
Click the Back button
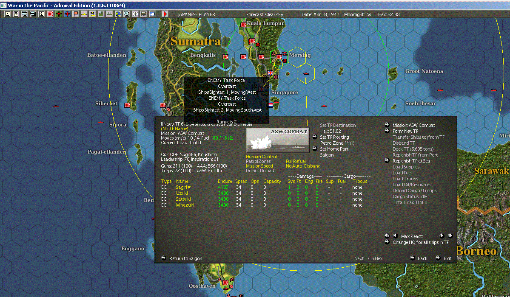(x=422, y=258)
